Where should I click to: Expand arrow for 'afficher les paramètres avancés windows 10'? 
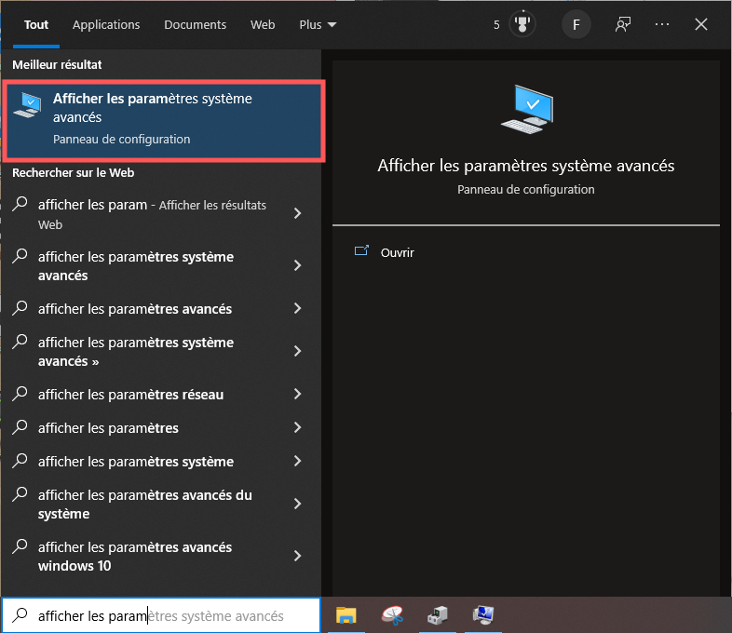click(297, 556)
